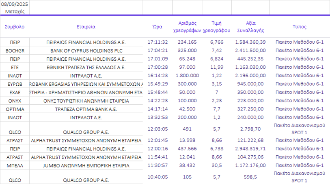
Task: Select the price cell 6,766
Action: [217, 42]
